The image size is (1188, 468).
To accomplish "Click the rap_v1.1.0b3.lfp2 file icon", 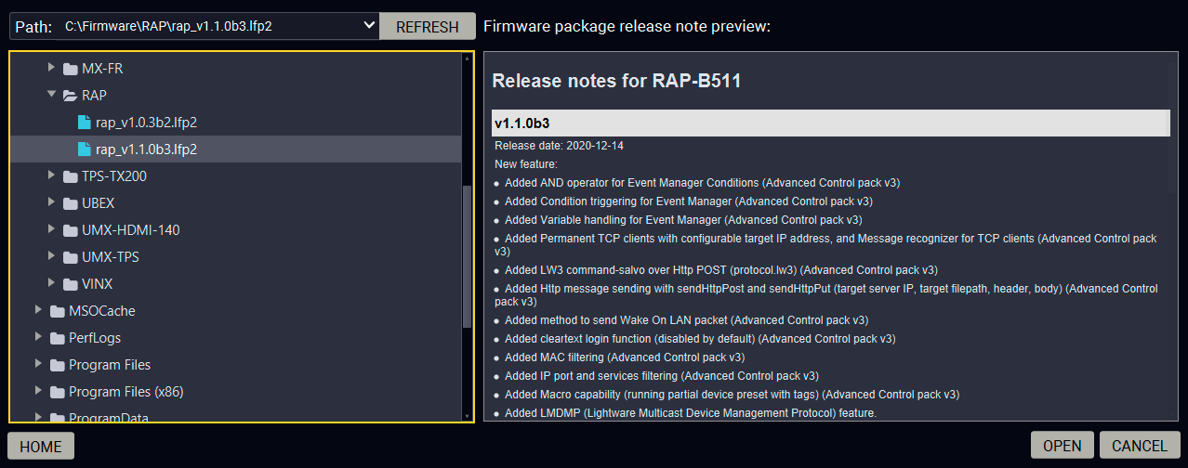I will (x=84, y=149).
